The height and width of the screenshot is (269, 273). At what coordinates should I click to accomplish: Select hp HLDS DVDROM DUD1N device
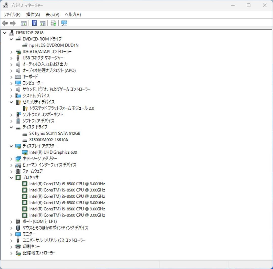(x=54, y=45)
